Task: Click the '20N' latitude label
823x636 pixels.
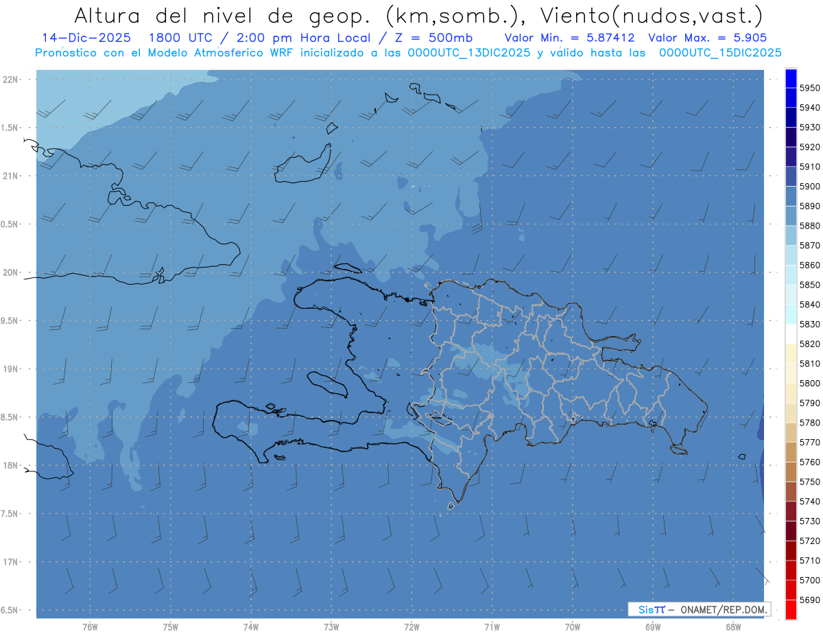Action: pyautogui.click(x=11, y=272)
